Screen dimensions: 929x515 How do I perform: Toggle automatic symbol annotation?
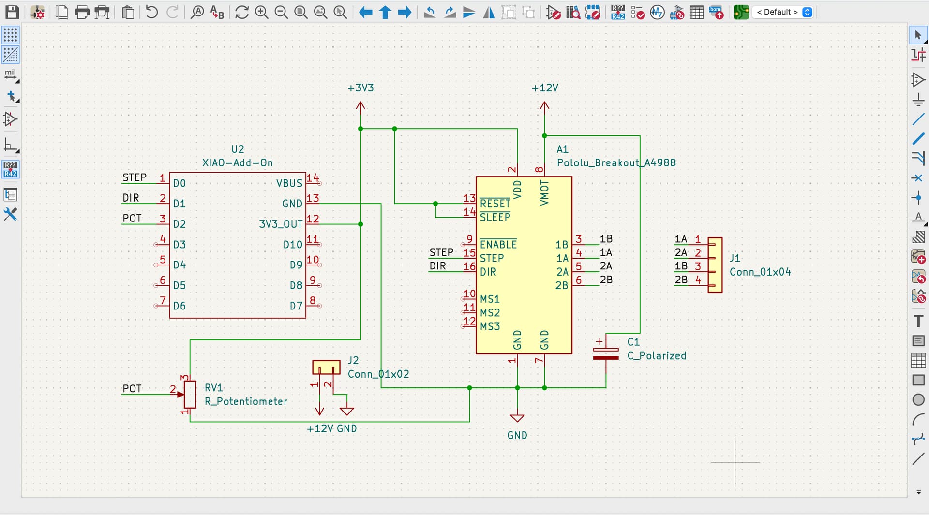[x=11, y=170]
